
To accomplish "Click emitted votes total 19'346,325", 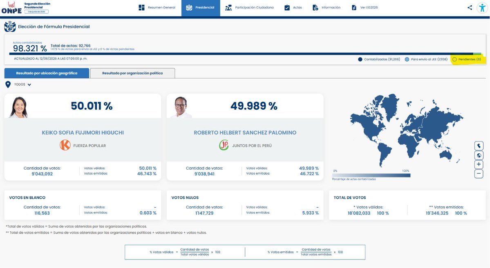I will [x=437, y=213].
